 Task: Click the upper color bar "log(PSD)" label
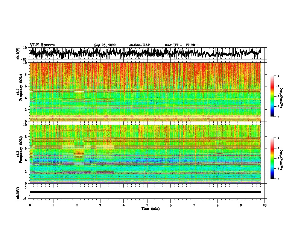pos(282,98)
